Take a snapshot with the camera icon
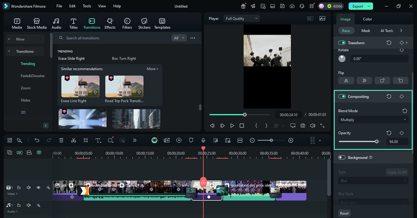This screenshot has height=218, width=417. pos(303,126)
